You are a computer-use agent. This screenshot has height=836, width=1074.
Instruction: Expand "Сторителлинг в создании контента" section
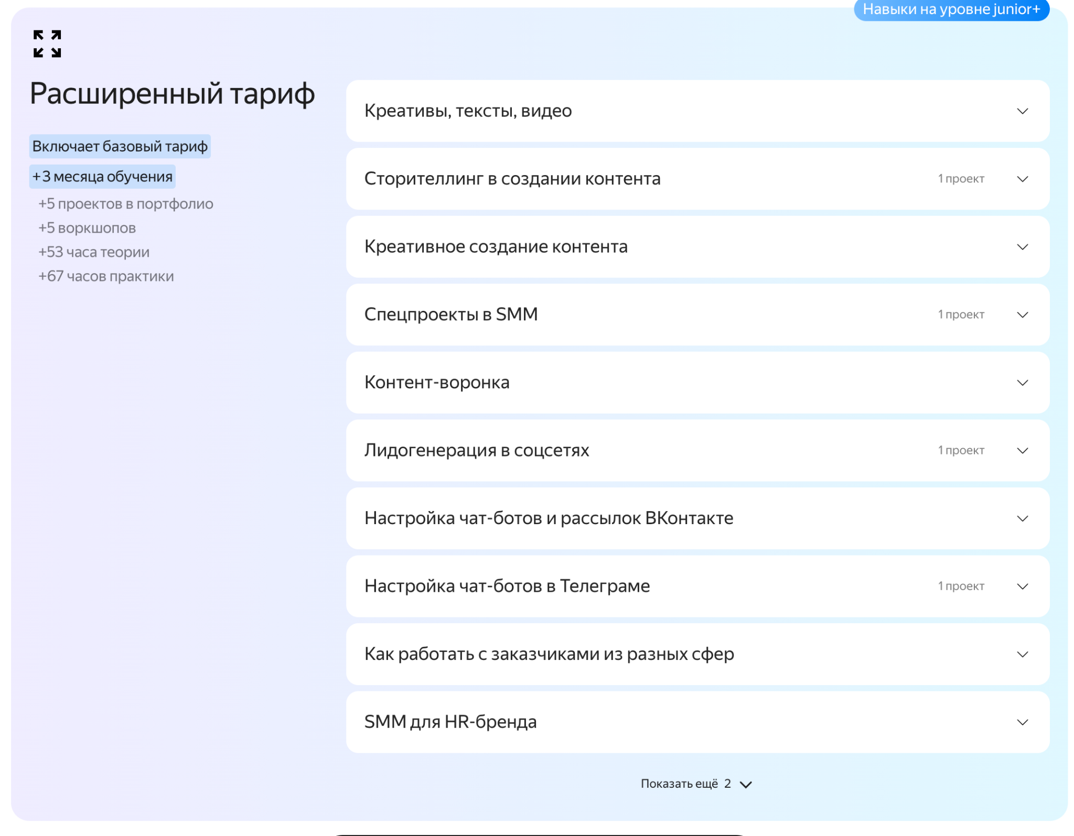coord(697,179)
